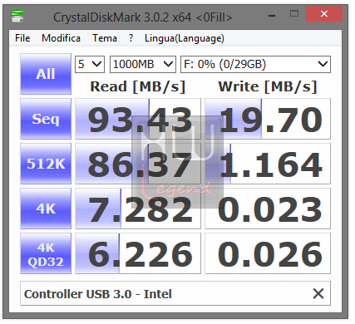Click the 4K QD32 write result 0.026
355x324 pixels.
coord(268,253)
